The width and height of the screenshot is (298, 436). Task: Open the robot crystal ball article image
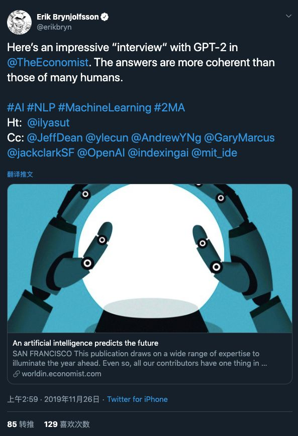pyautogui.click(x=150, y=258)
